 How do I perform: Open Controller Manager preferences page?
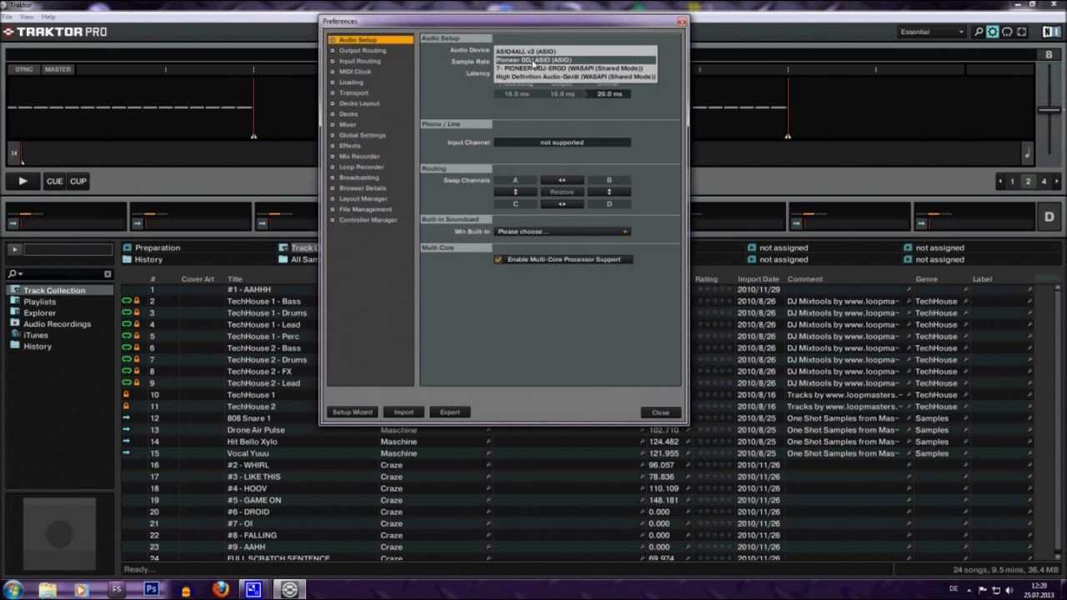pyautogui.click(x=368, y=220)
